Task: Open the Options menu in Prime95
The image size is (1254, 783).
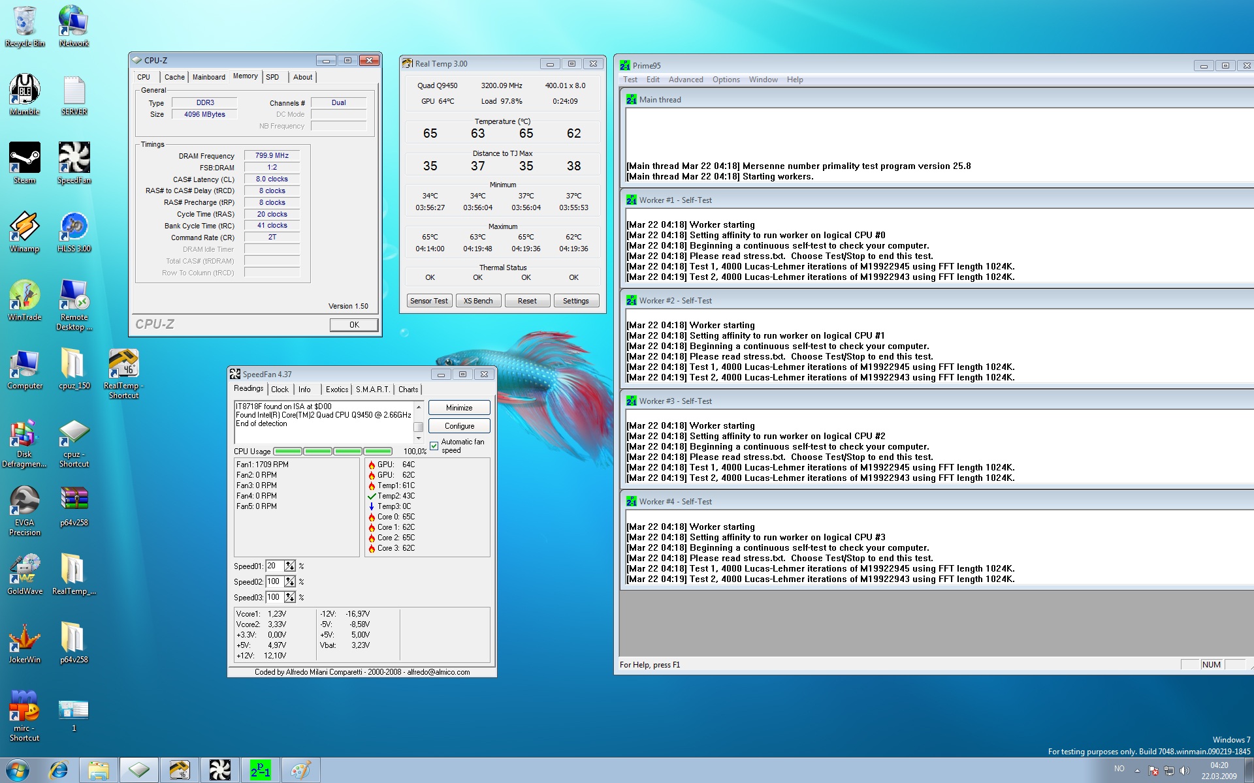Action: click(726, 80)
